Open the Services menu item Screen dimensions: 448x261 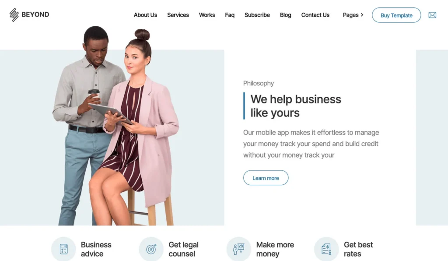pyautogui.click(x=178, y=15)
